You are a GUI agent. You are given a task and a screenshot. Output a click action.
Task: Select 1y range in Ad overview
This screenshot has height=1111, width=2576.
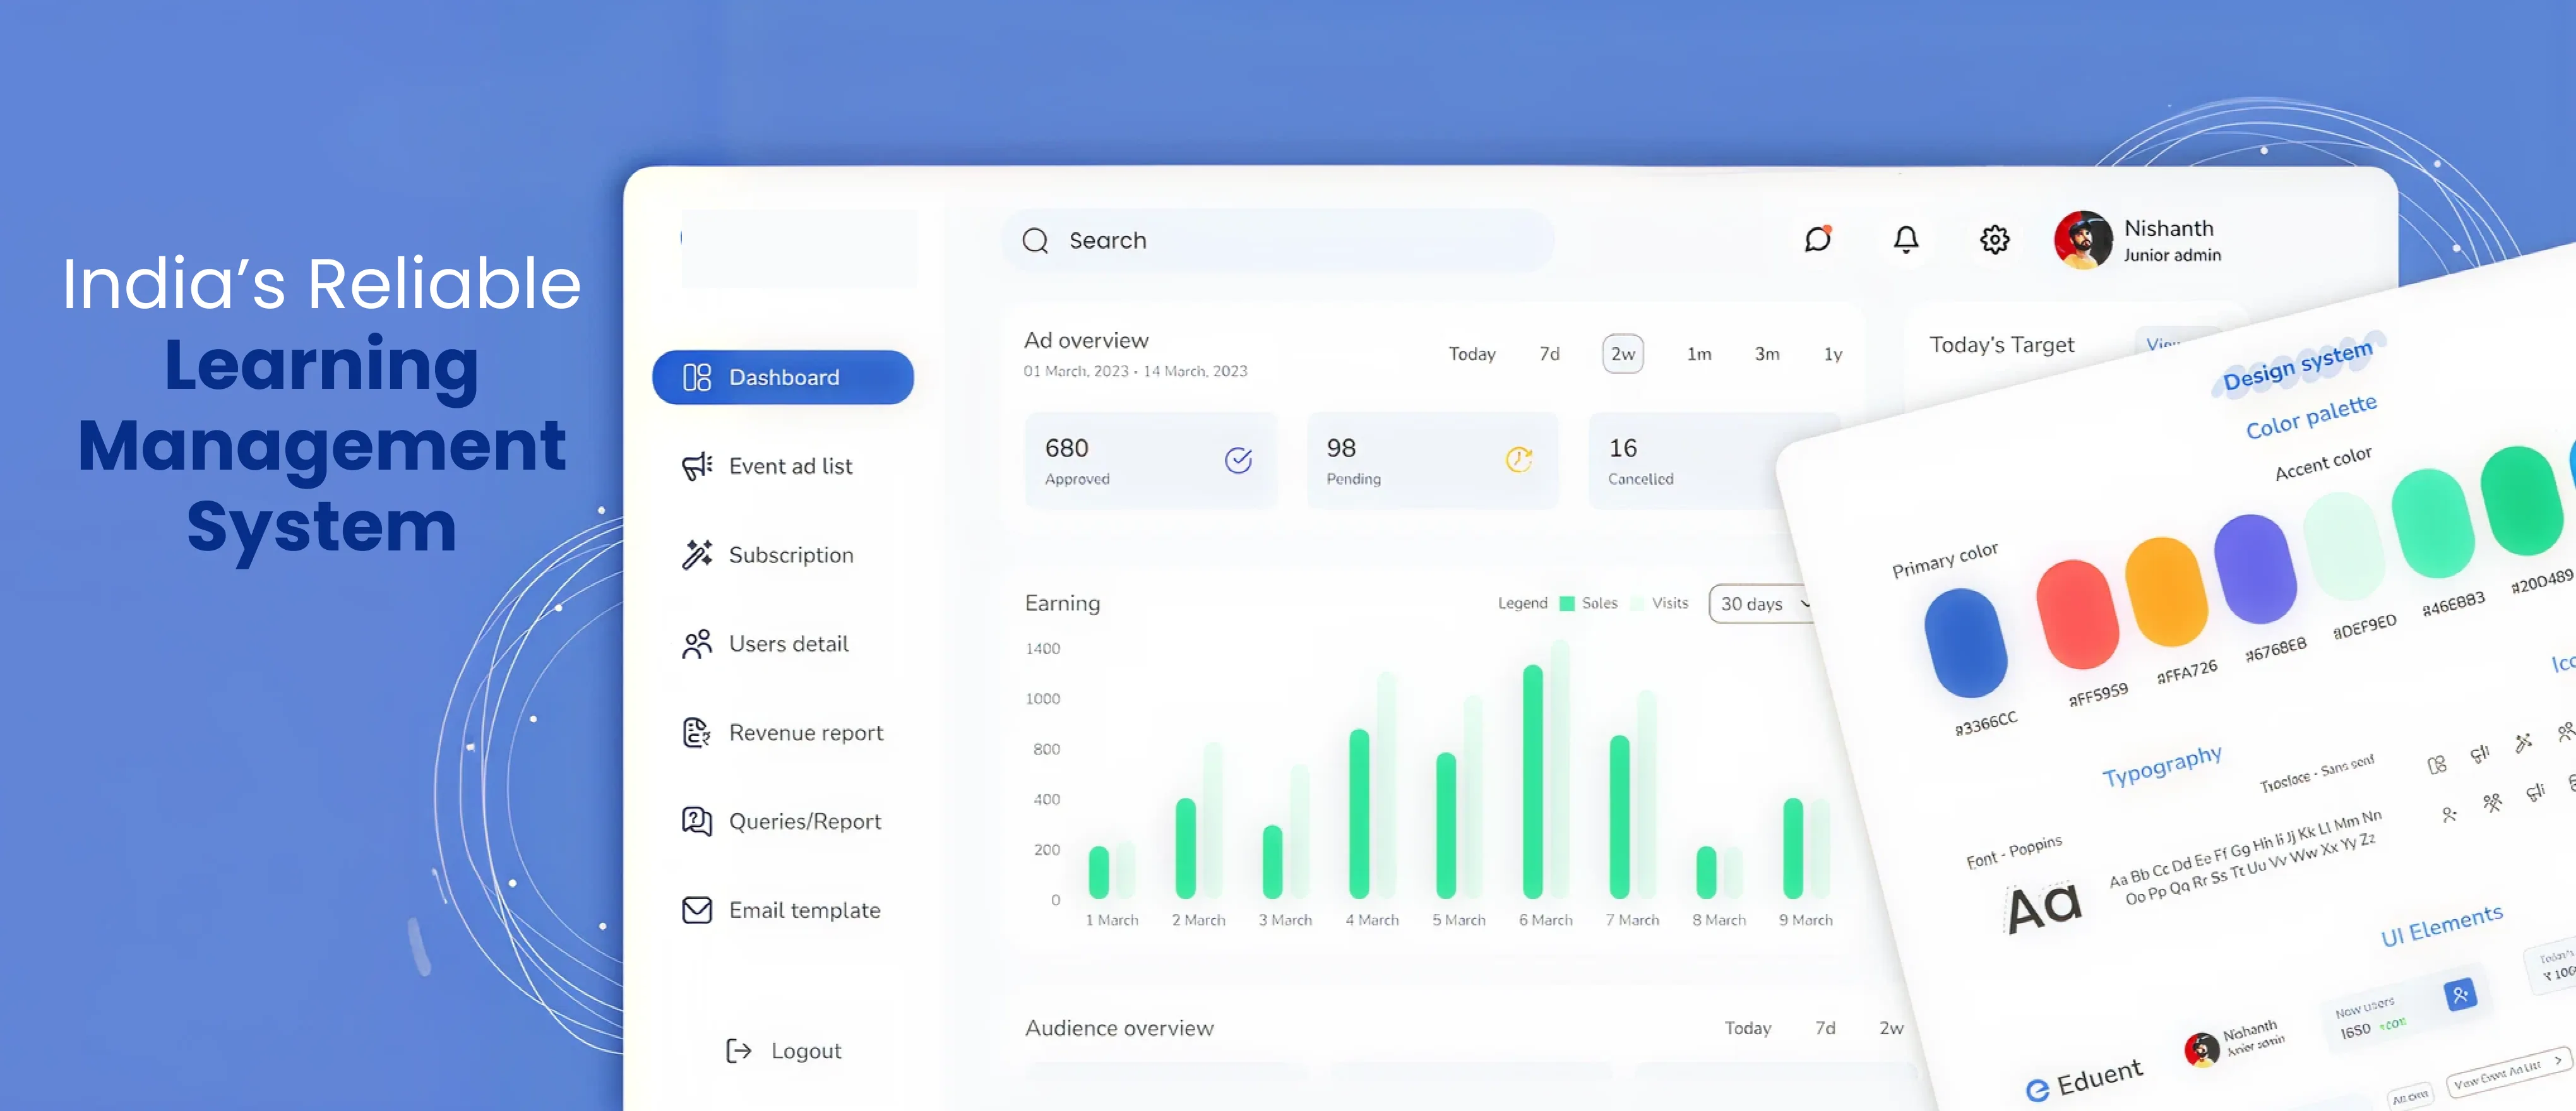point(1833,354)
